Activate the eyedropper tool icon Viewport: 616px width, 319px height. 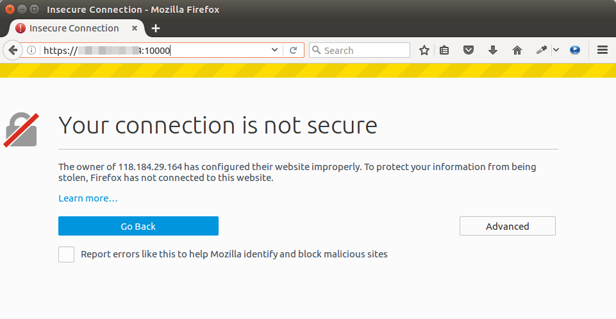click(x=542, y=50)
